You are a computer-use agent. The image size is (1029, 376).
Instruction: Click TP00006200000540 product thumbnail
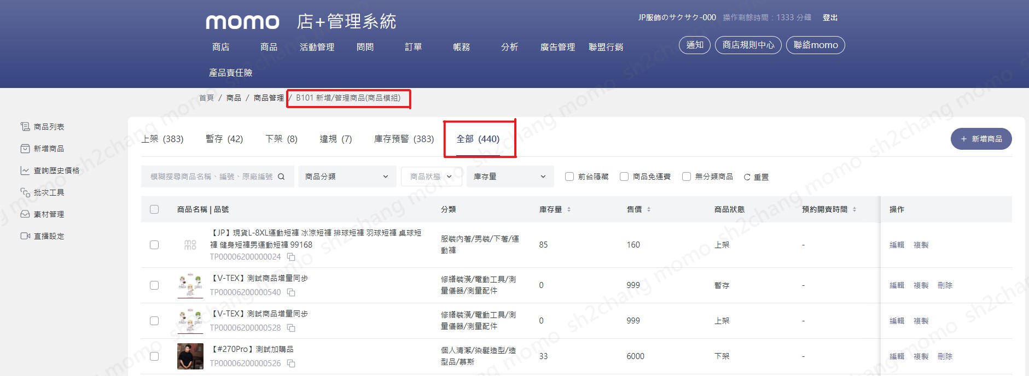[190, 285]
